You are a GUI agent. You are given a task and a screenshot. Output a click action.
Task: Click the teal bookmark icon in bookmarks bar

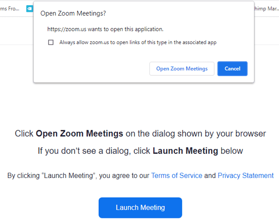[x=29, y=9]
